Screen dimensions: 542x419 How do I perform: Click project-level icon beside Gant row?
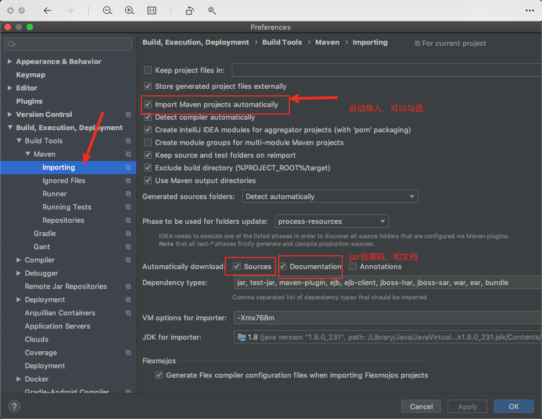pyautogui.click(x=128, y=247)
